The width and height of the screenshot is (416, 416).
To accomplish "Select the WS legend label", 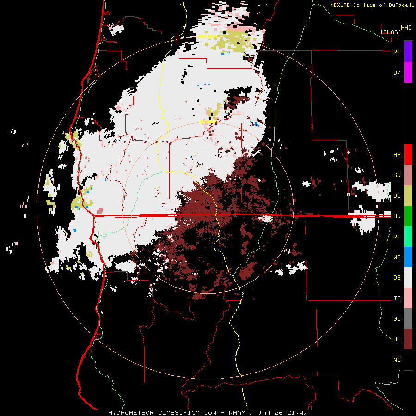I will pos(397,257).
